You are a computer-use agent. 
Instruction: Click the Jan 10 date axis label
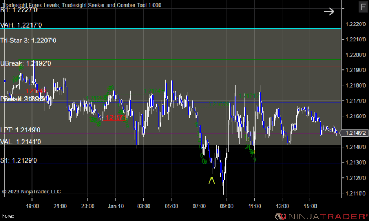tap(115, 206)
